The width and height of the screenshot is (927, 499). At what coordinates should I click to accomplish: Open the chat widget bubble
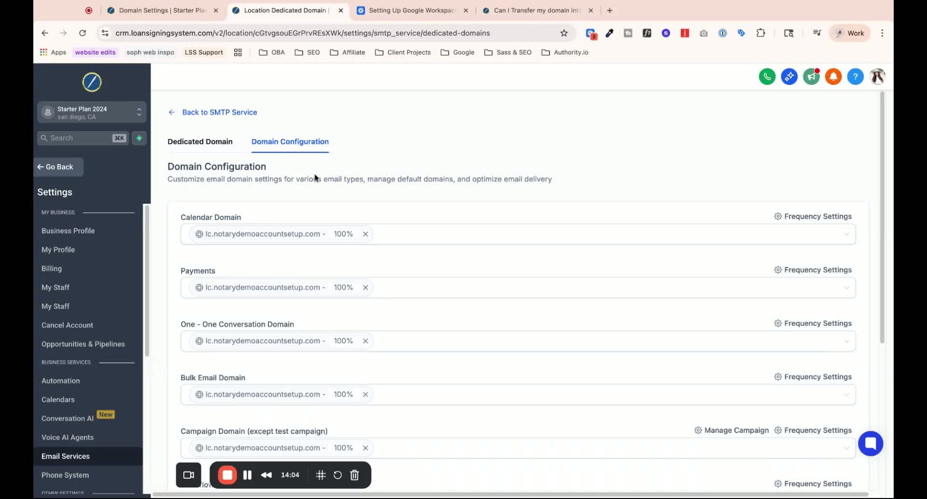(x=871, y=443)
